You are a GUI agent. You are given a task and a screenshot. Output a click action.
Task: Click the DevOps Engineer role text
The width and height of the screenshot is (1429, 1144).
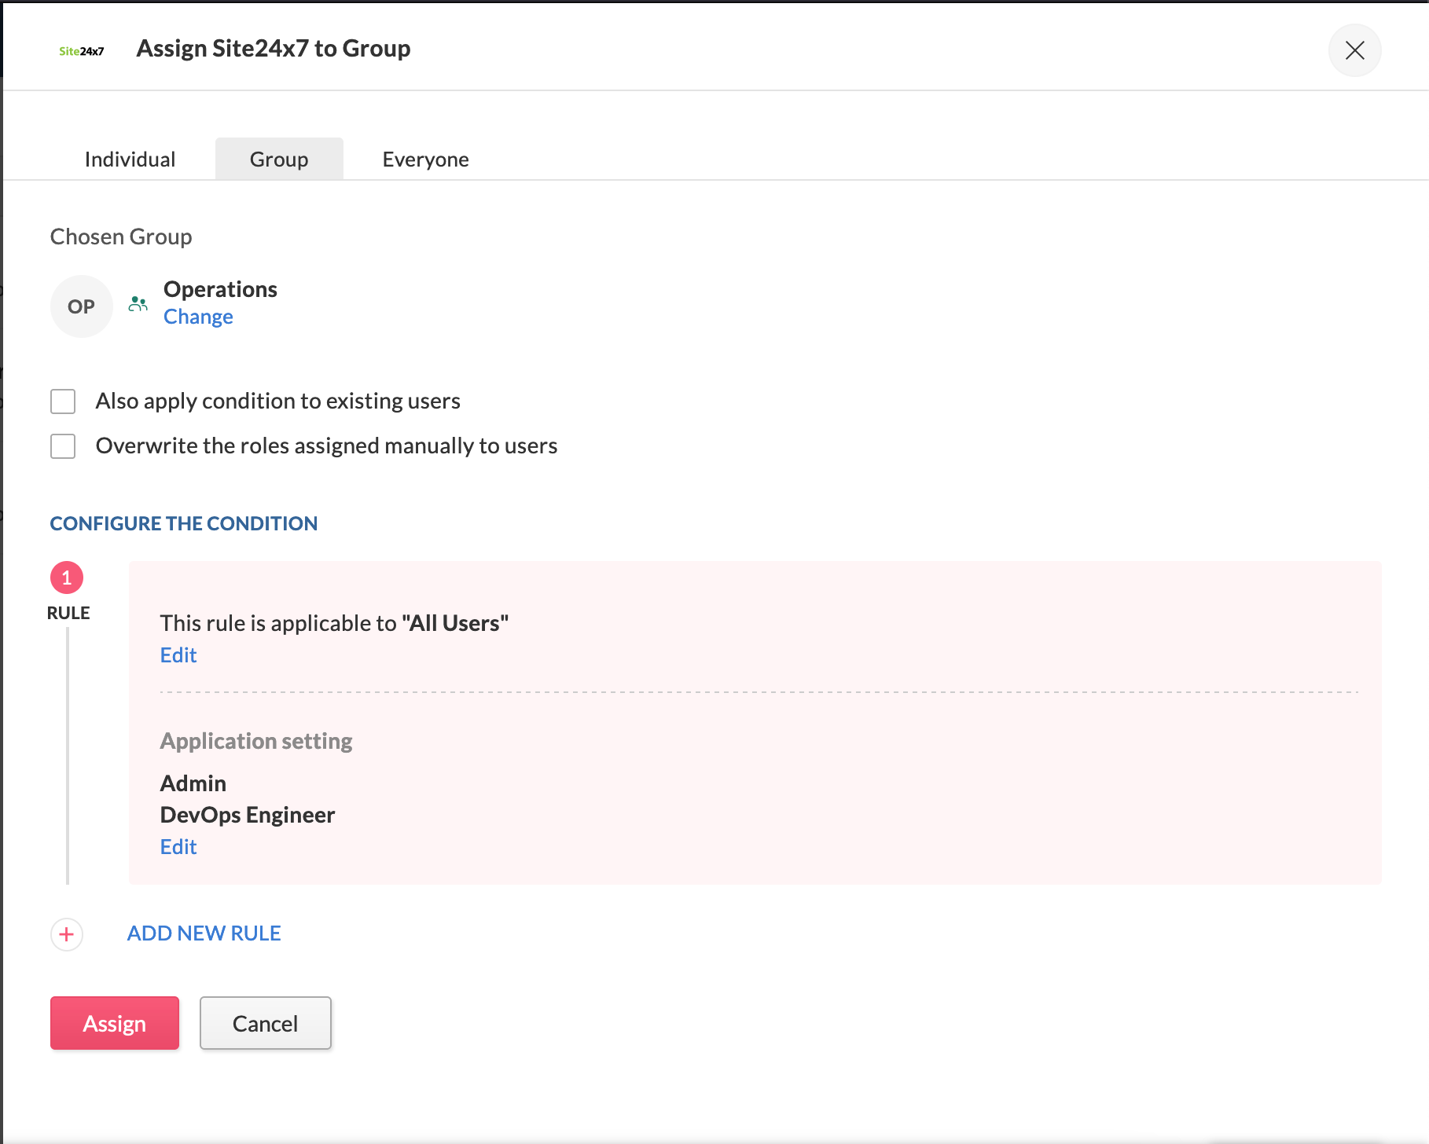click(248, 815)
